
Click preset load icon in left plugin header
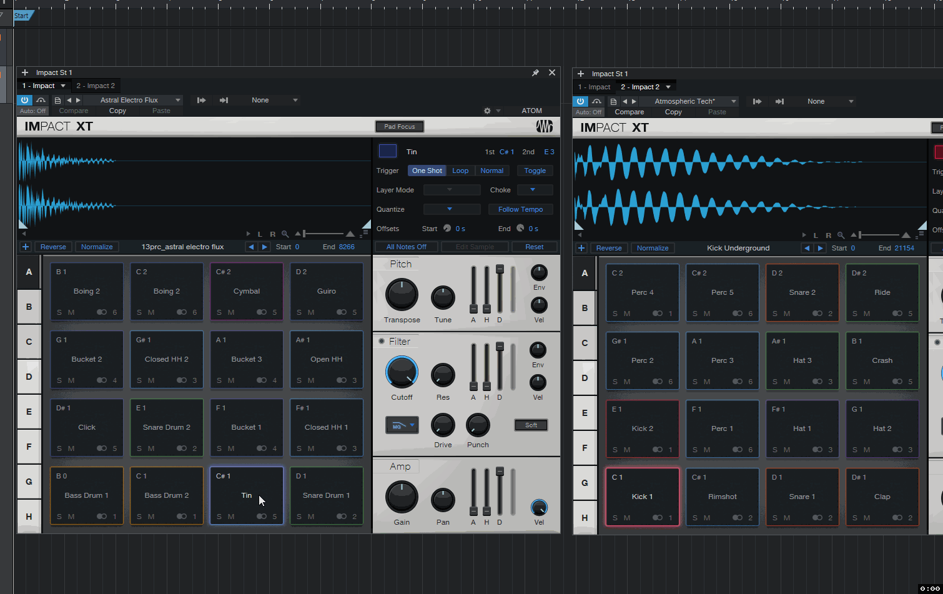[x=57, y=100]
